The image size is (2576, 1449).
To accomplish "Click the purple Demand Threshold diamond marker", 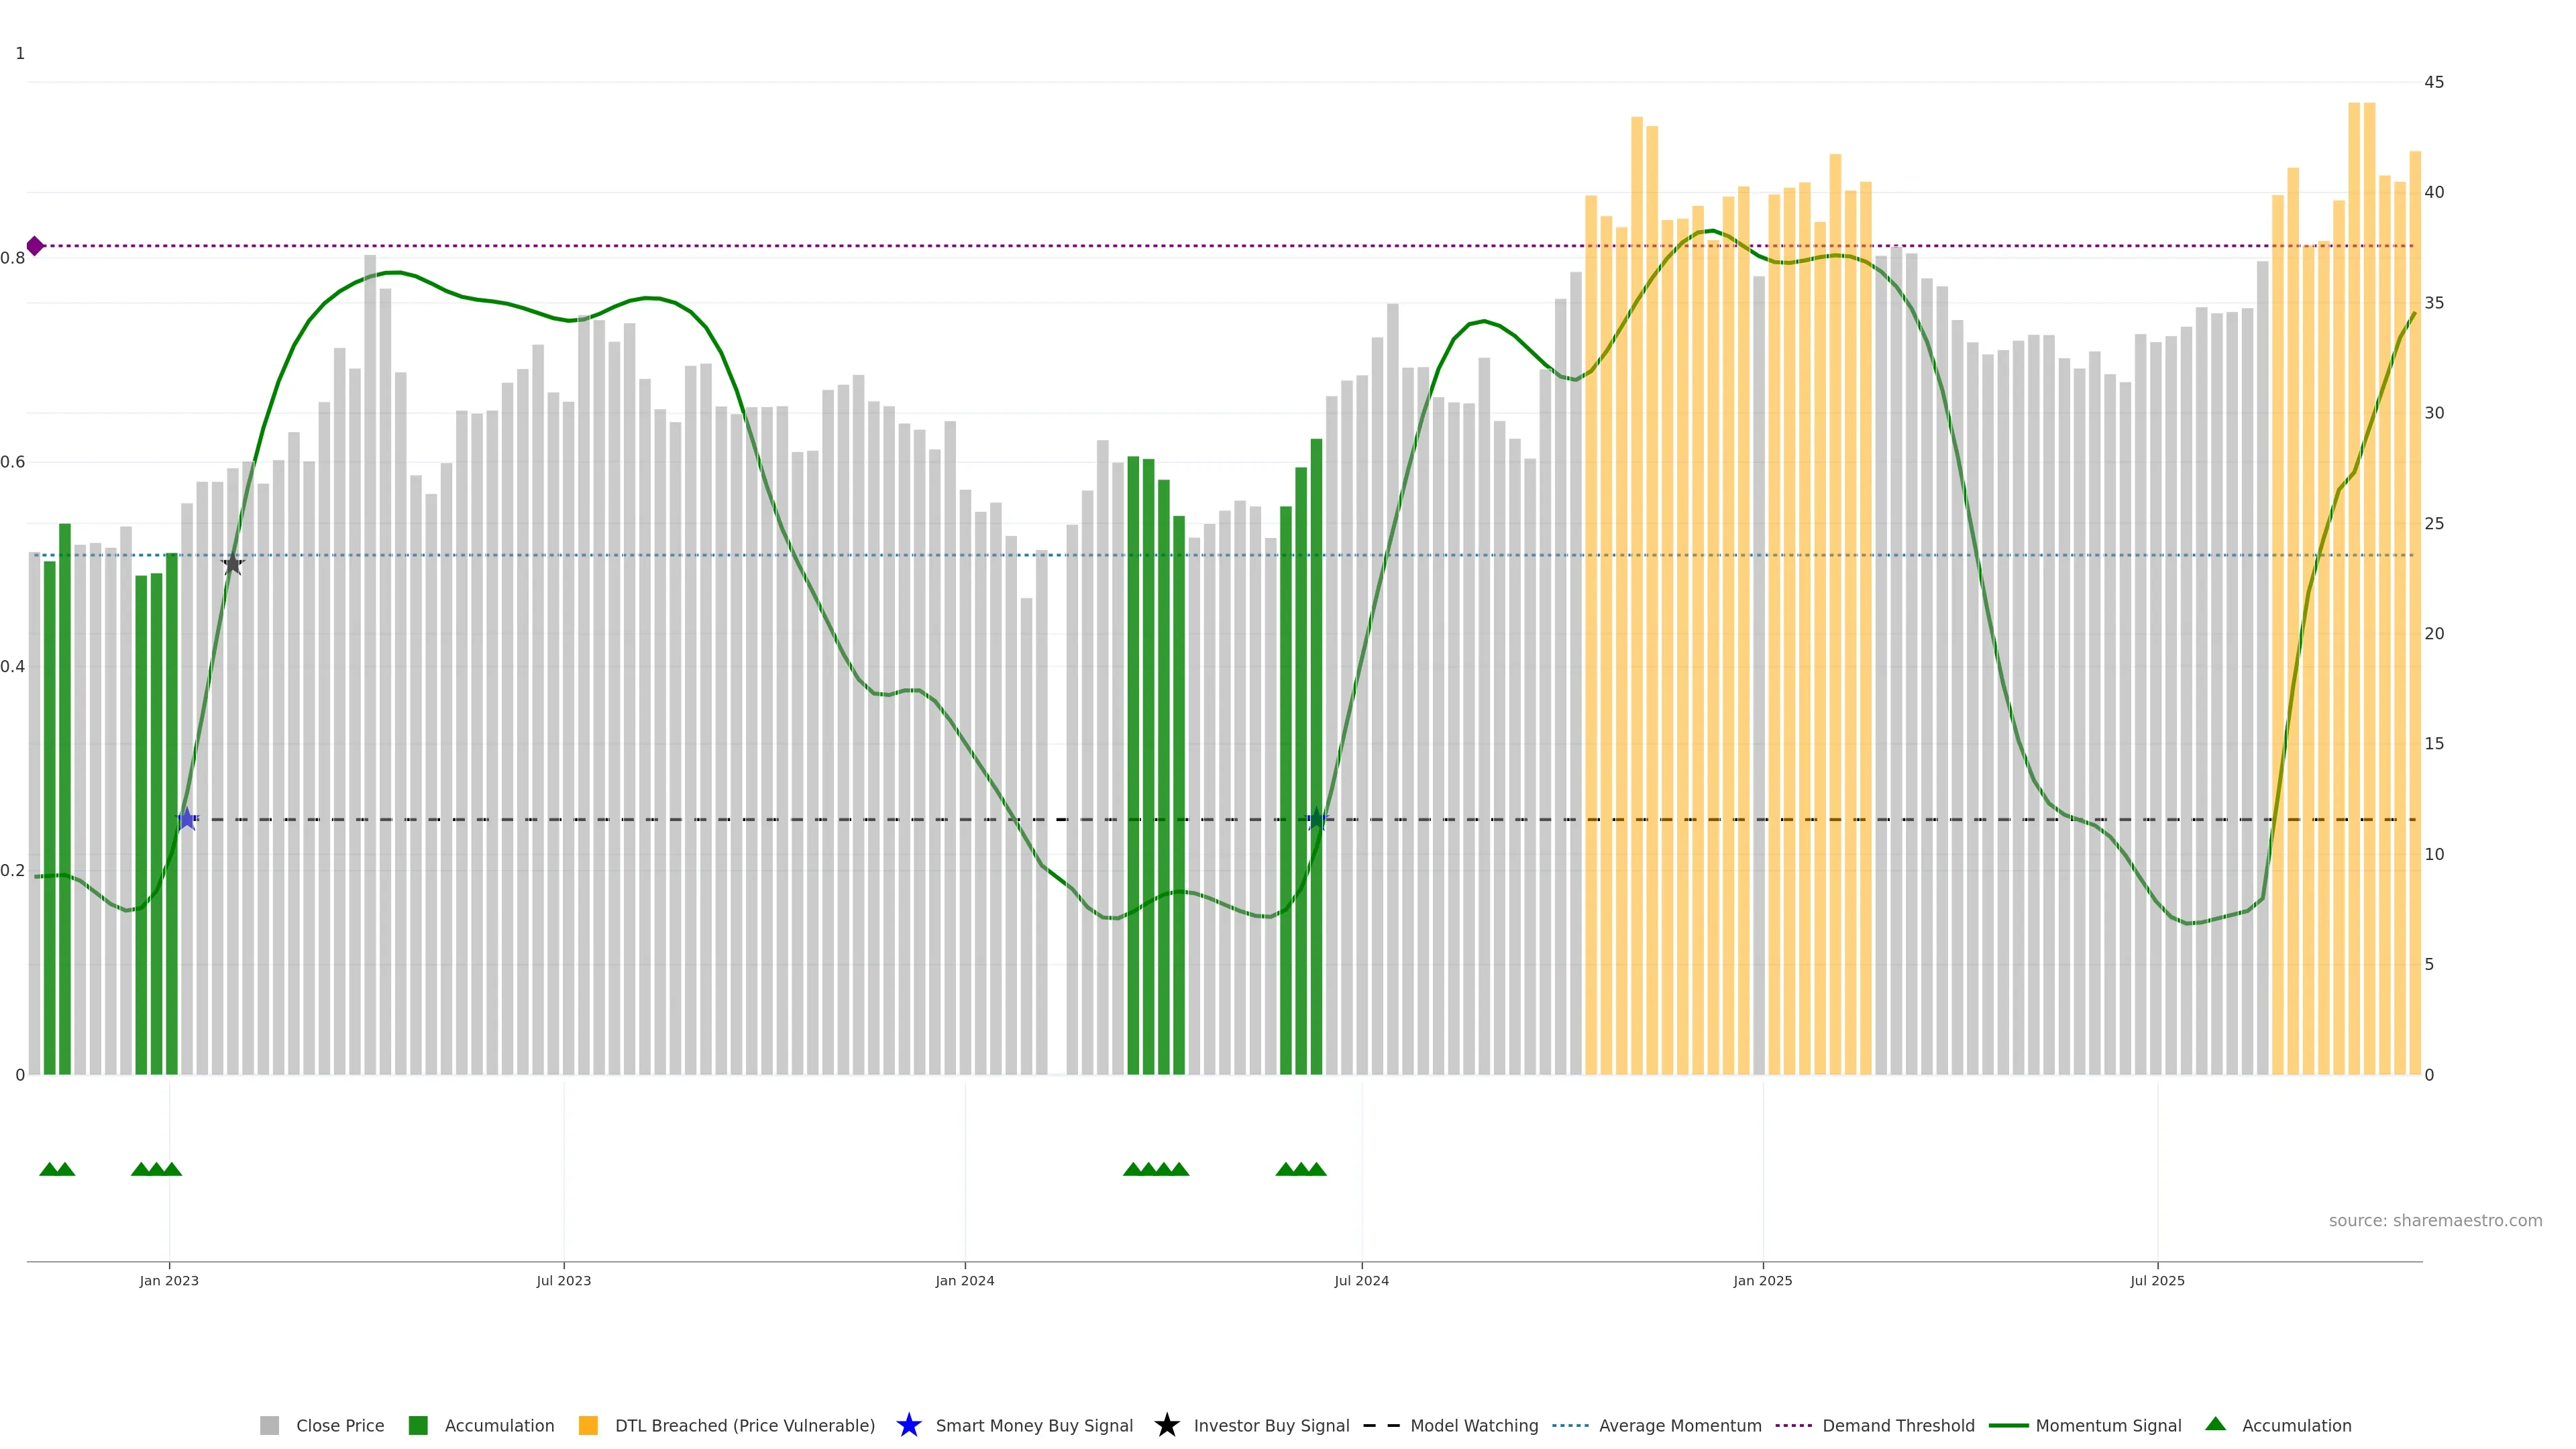I will click(x=35, y=246).
